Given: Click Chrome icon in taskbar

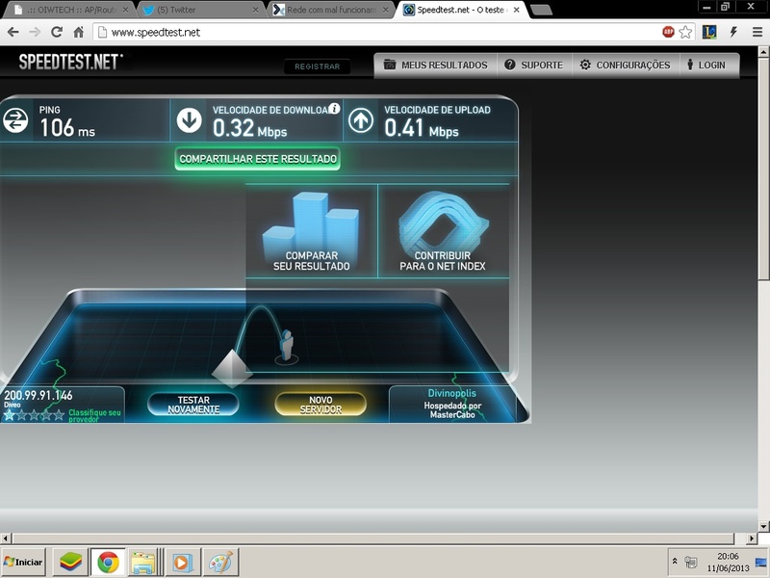Looking at the screenshot, I should point(108,562).
